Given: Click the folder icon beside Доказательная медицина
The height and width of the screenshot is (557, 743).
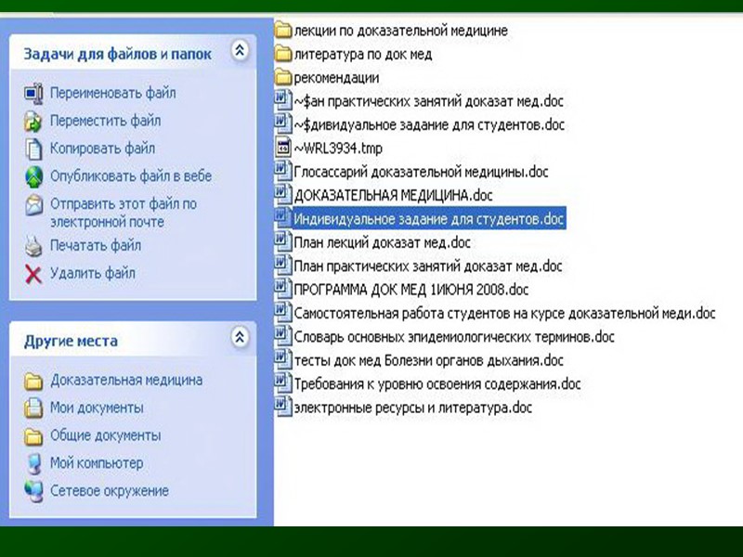Looking at the screenshot, I should coord(33,381).
